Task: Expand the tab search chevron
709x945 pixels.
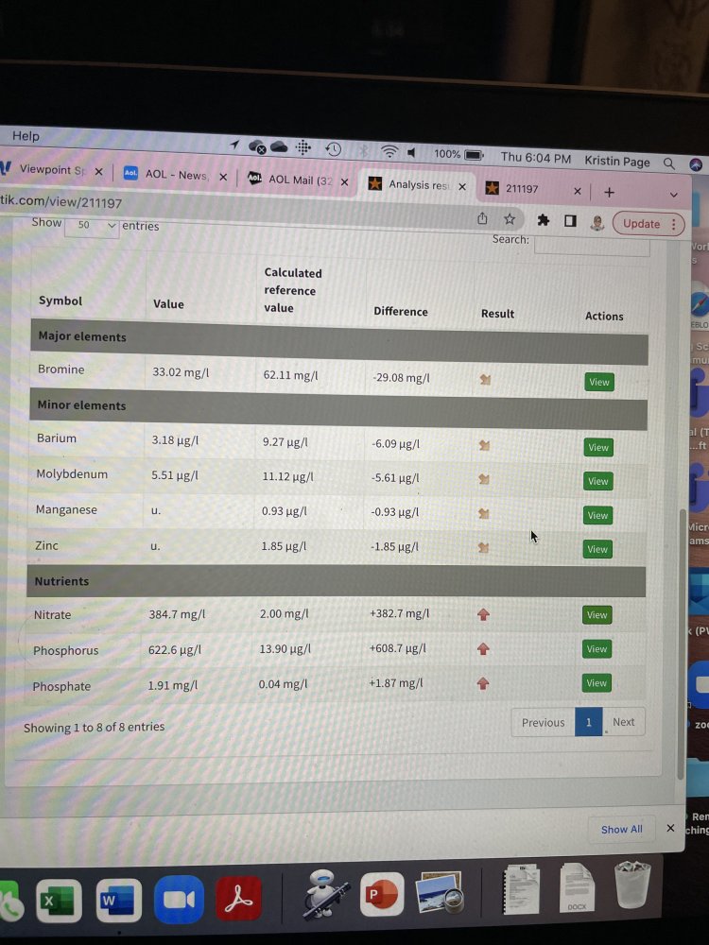Action: tap(673, 194)
